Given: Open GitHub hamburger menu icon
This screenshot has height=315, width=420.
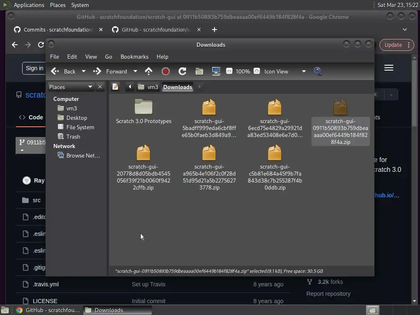Looking at the screenshot, I should (389, 68).
